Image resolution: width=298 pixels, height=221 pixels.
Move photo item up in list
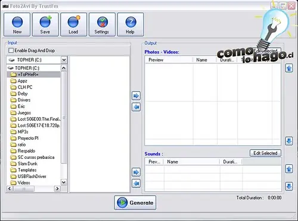[x=289, y=68]
